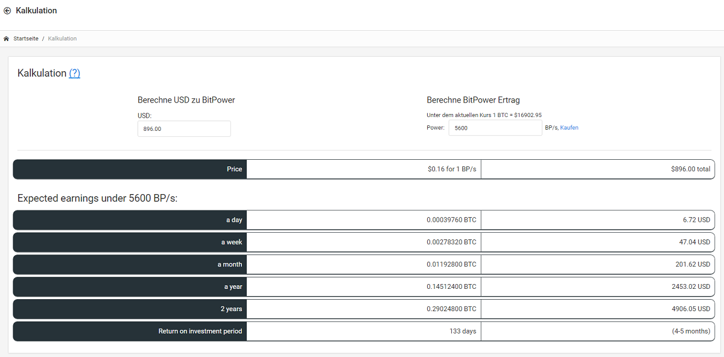Focus the Power input field
724x357 pixels.
[x=495, y=128]
